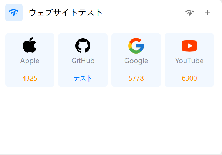Click the YouTube card divider line

[189, 69]
